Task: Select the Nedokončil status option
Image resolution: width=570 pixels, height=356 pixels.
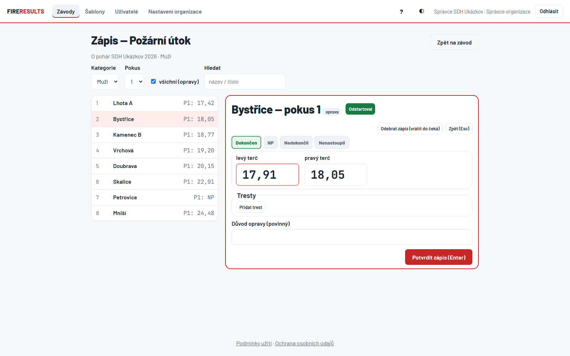Action: [296, 142]
